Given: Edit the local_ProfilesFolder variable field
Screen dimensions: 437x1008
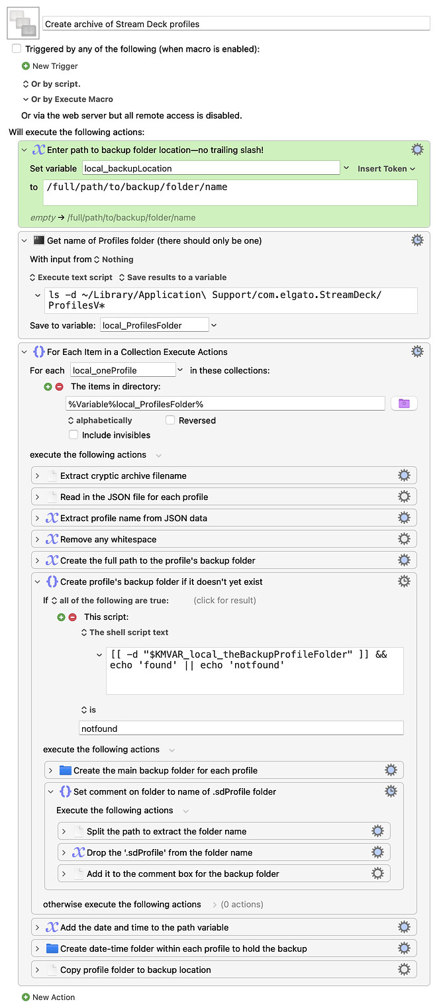Looking at the screenshot, I should pyautogui.click(x=154, y=325).
